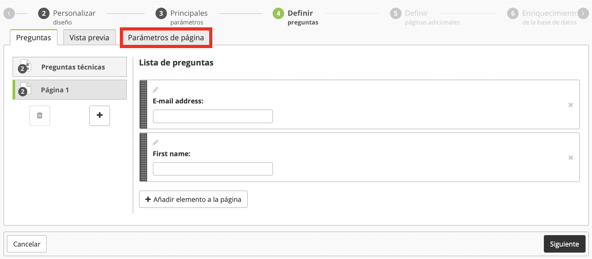Click the E-mail address input field
592x259 pixels.
213,116
